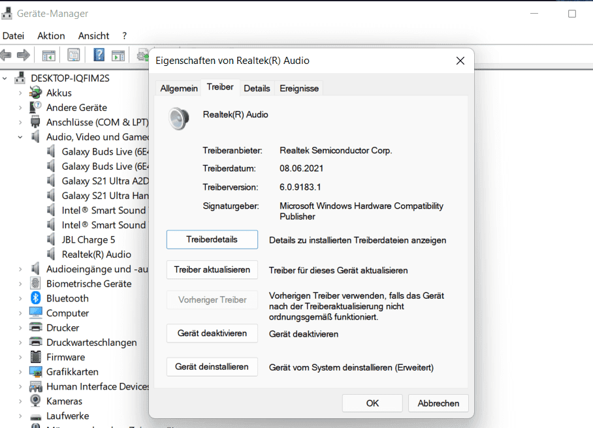
Task: Click the Bluetooth category icon
Action: click(x=36, y=298)
